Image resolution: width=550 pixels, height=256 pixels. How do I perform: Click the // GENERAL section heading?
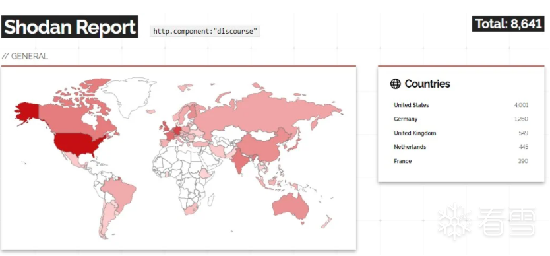click(24, 56)
